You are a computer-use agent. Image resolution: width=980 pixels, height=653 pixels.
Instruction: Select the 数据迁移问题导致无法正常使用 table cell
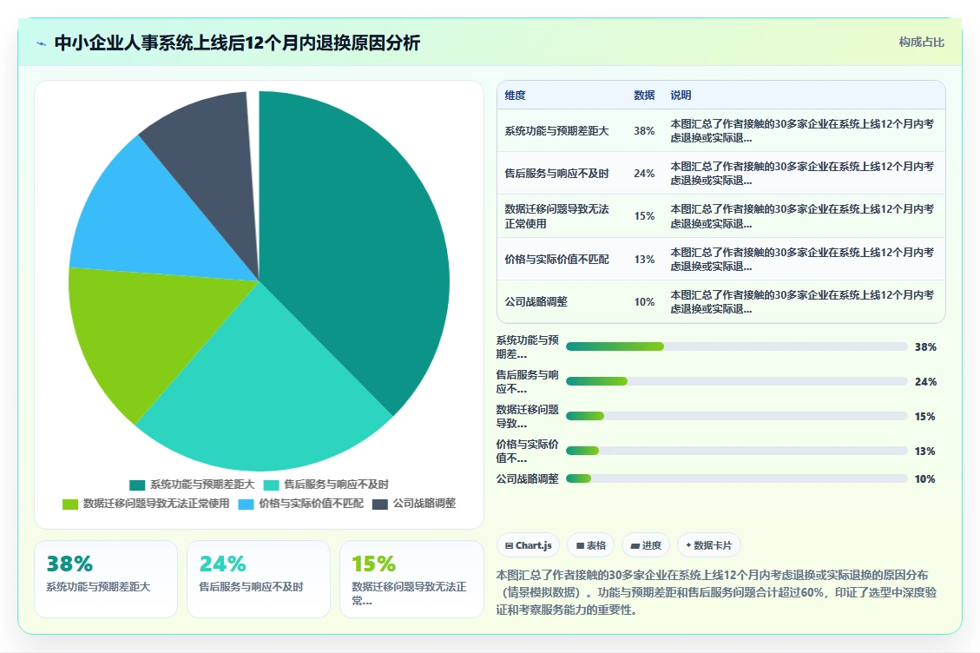point(556,216)
